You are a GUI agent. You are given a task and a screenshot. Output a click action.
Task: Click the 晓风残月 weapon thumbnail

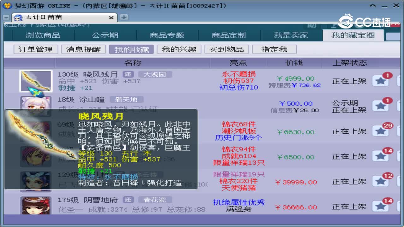tap(36, 81)
